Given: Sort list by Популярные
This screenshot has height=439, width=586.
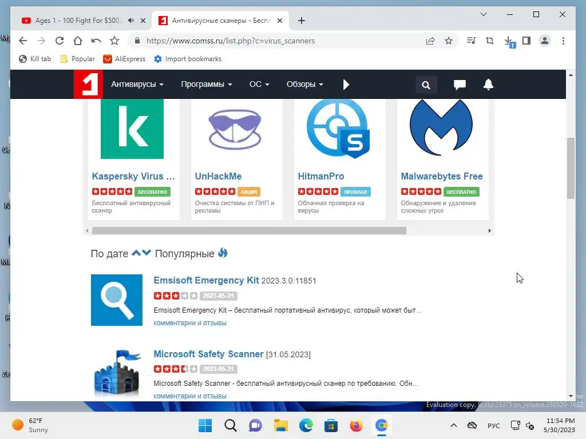Looking at the screenshot, I should point(185,254).
